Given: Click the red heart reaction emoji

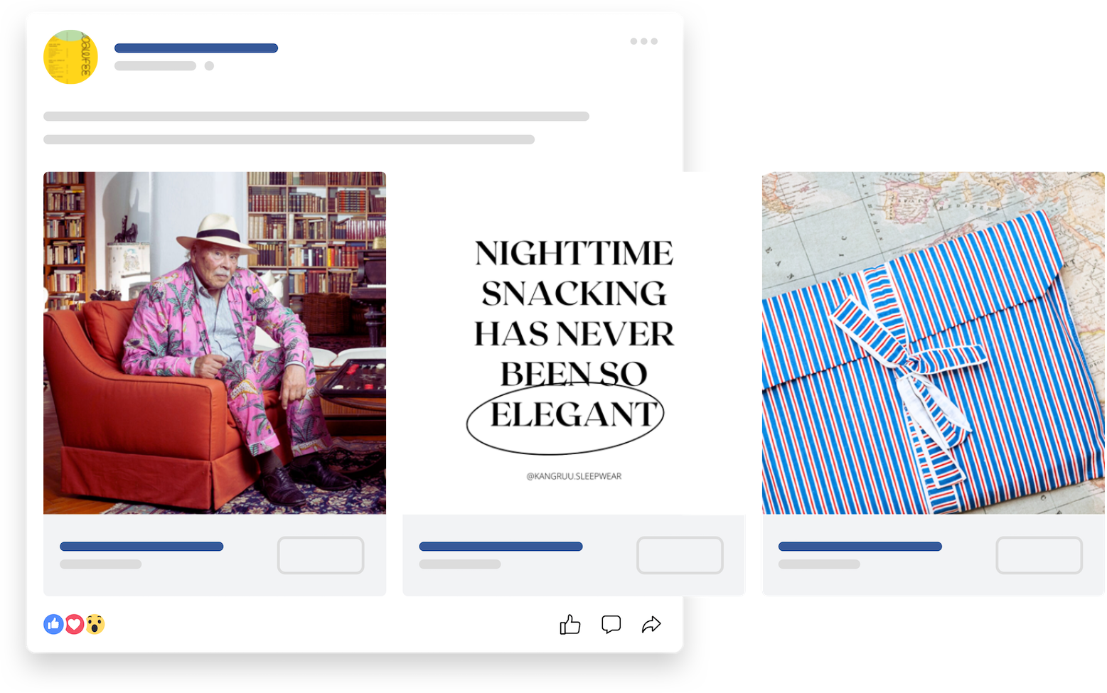Looking at the screenshot, I should coord(75,624).
